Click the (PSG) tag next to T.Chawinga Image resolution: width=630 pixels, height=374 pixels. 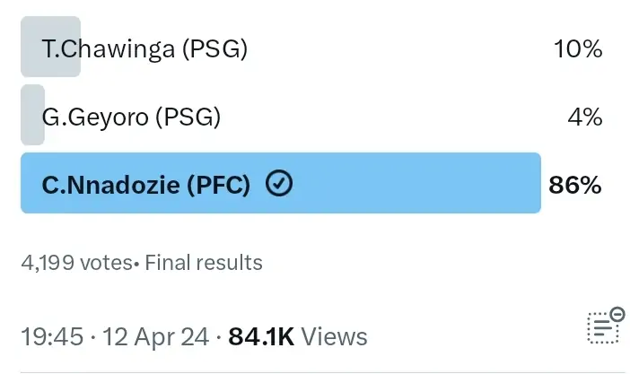(214, 48)
